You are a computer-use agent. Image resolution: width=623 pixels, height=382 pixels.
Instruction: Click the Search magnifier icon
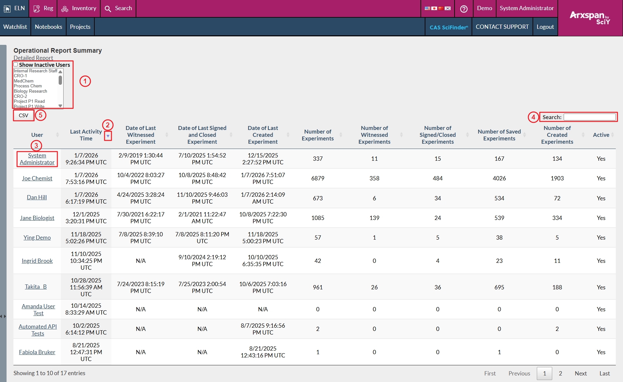(x=108, y=9)
